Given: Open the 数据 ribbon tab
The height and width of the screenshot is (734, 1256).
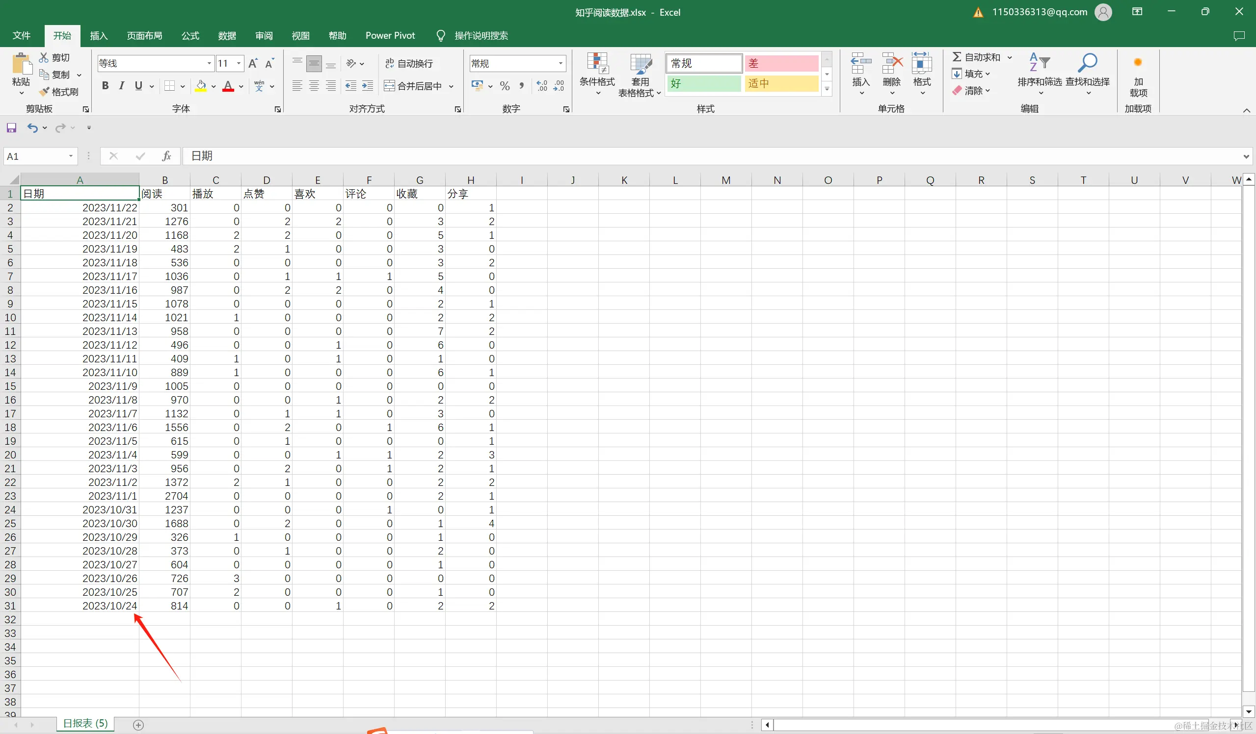Looking at the screenshot, I should point(227,36).
